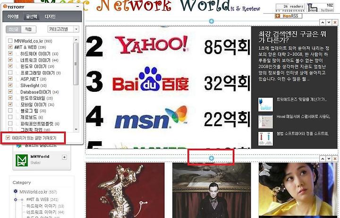Click the Yahoo logo image

(x=151, y=45)
